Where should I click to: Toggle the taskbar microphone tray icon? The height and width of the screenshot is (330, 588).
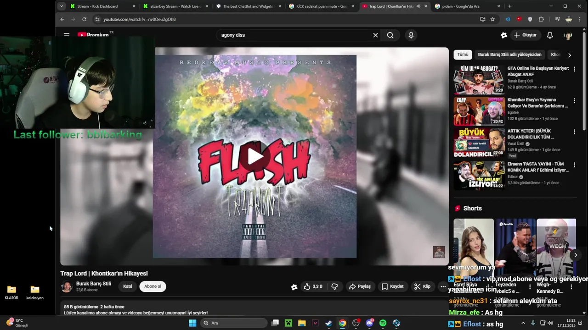pyautogui.click(x=533, y=323)
